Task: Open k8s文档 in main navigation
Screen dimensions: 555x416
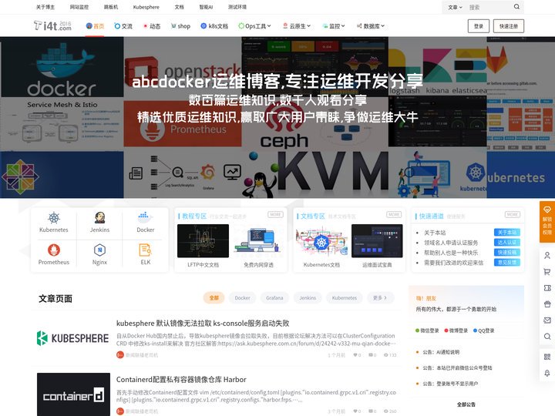Action: 214,26
